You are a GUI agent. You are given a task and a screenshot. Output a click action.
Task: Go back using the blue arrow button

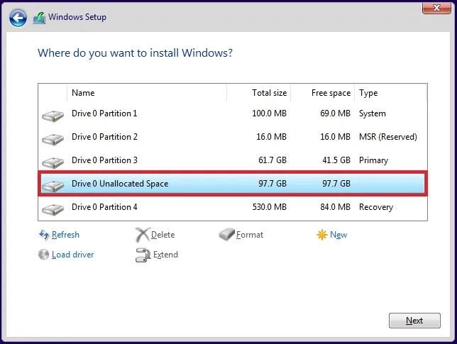pyautogui.click(x=18, y=18)
